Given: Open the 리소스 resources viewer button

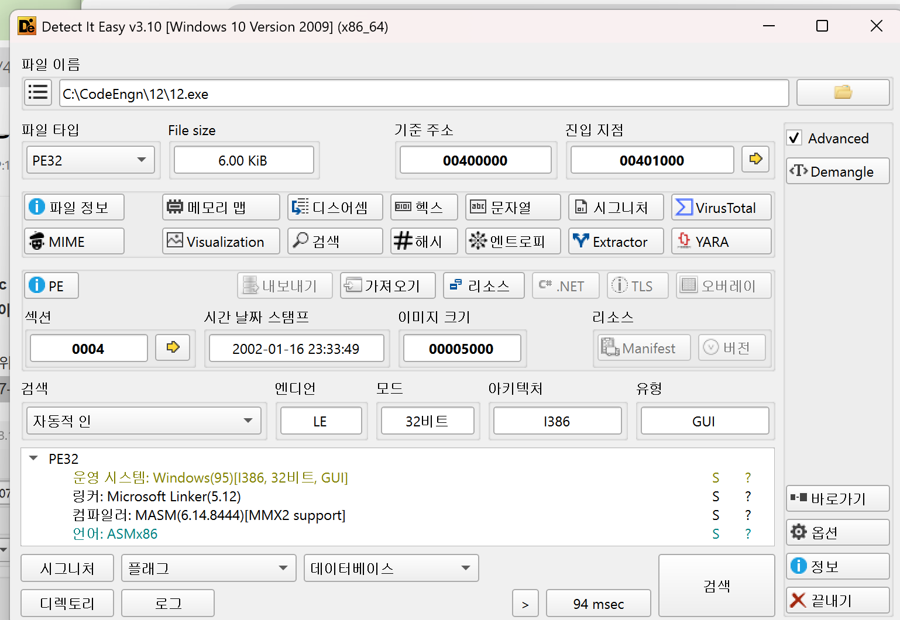Looking at the screenshot, I should pos(484,285).
